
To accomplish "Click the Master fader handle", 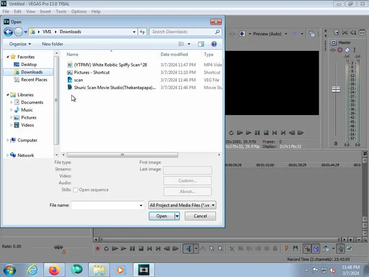I will click(336, 89).
